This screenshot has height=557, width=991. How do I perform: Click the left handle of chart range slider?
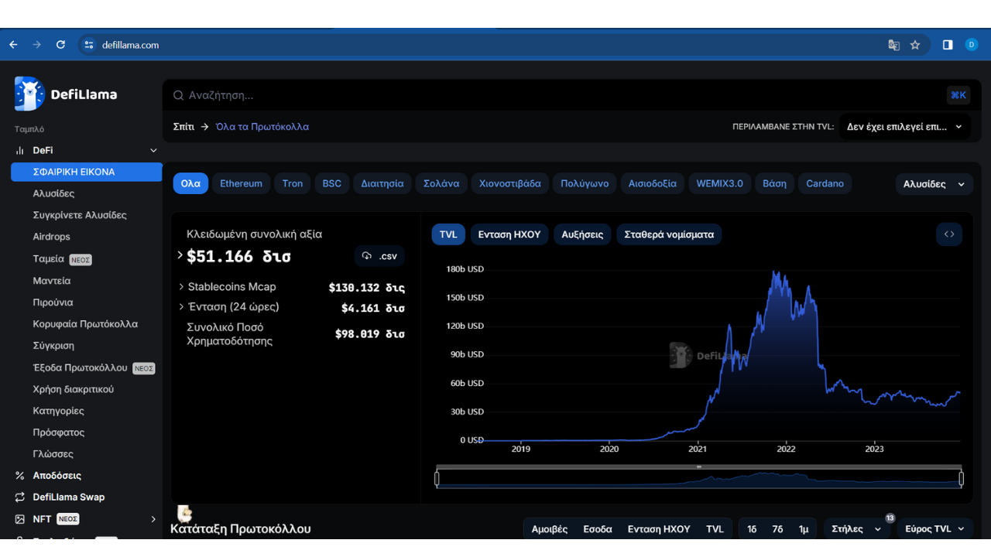437,479
